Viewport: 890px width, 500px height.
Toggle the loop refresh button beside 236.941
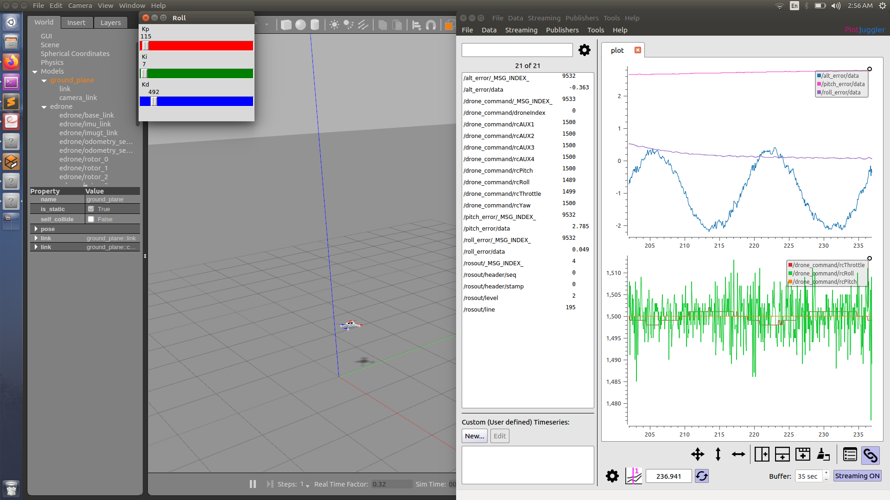(702, 476)
